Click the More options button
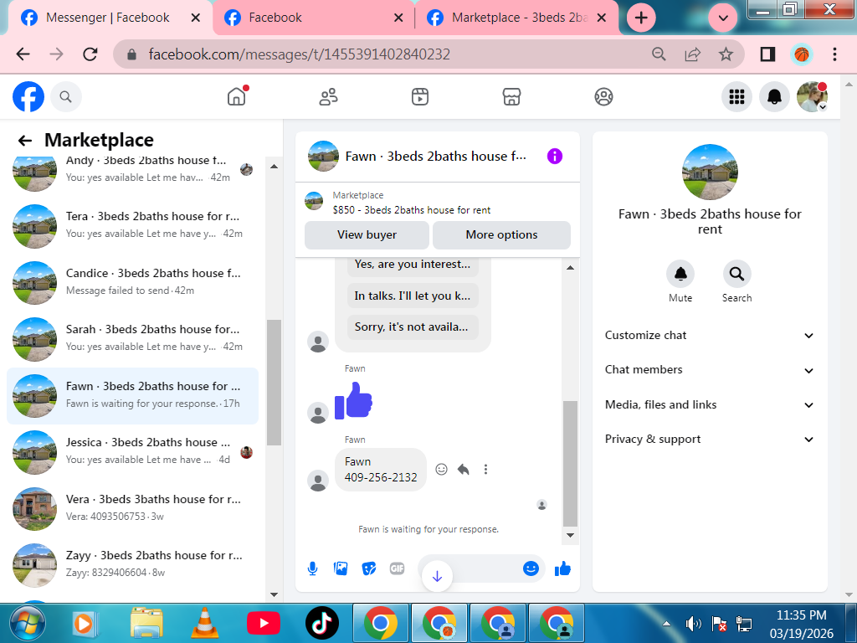 coord(502,235)
